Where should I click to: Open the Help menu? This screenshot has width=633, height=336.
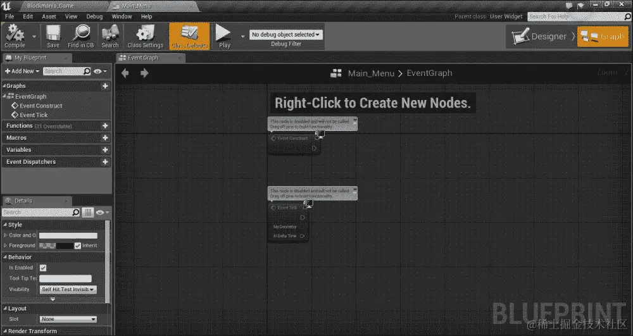point(147,16)
